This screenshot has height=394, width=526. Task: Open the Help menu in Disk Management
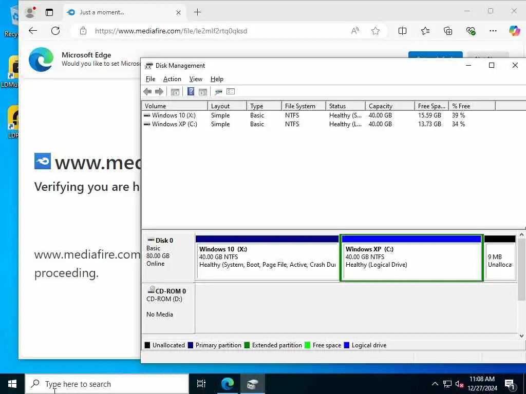point(217,79)
